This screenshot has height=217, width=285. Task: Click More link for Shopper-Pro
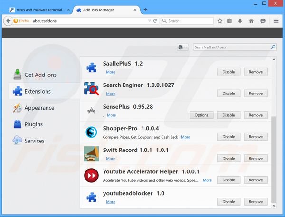click(185, 137)
